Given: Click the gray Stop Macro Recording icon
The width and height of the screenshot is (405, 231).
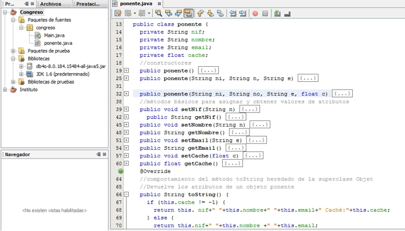Looking at the screenshot, I should coord(265,13).
